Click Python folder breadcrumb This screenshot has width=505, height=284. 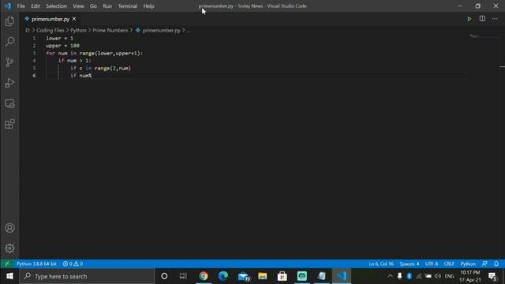(78, 30)
